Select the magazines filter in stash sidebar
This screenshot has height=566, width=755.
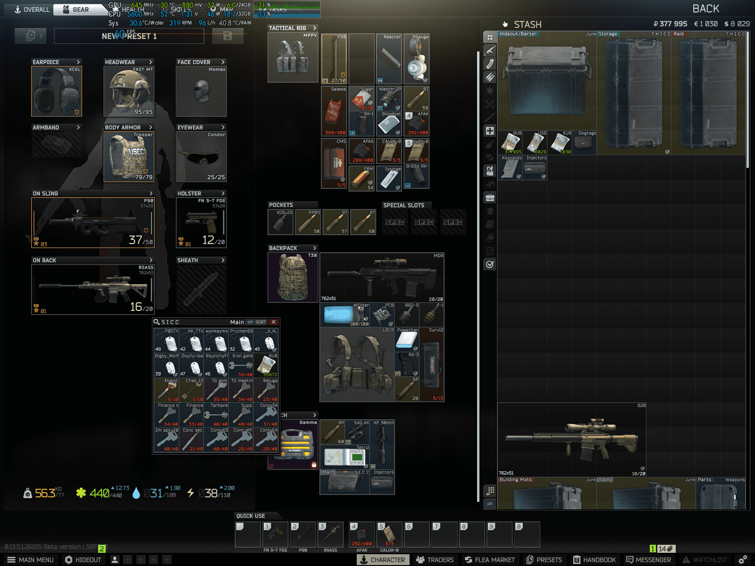point(490,63)
